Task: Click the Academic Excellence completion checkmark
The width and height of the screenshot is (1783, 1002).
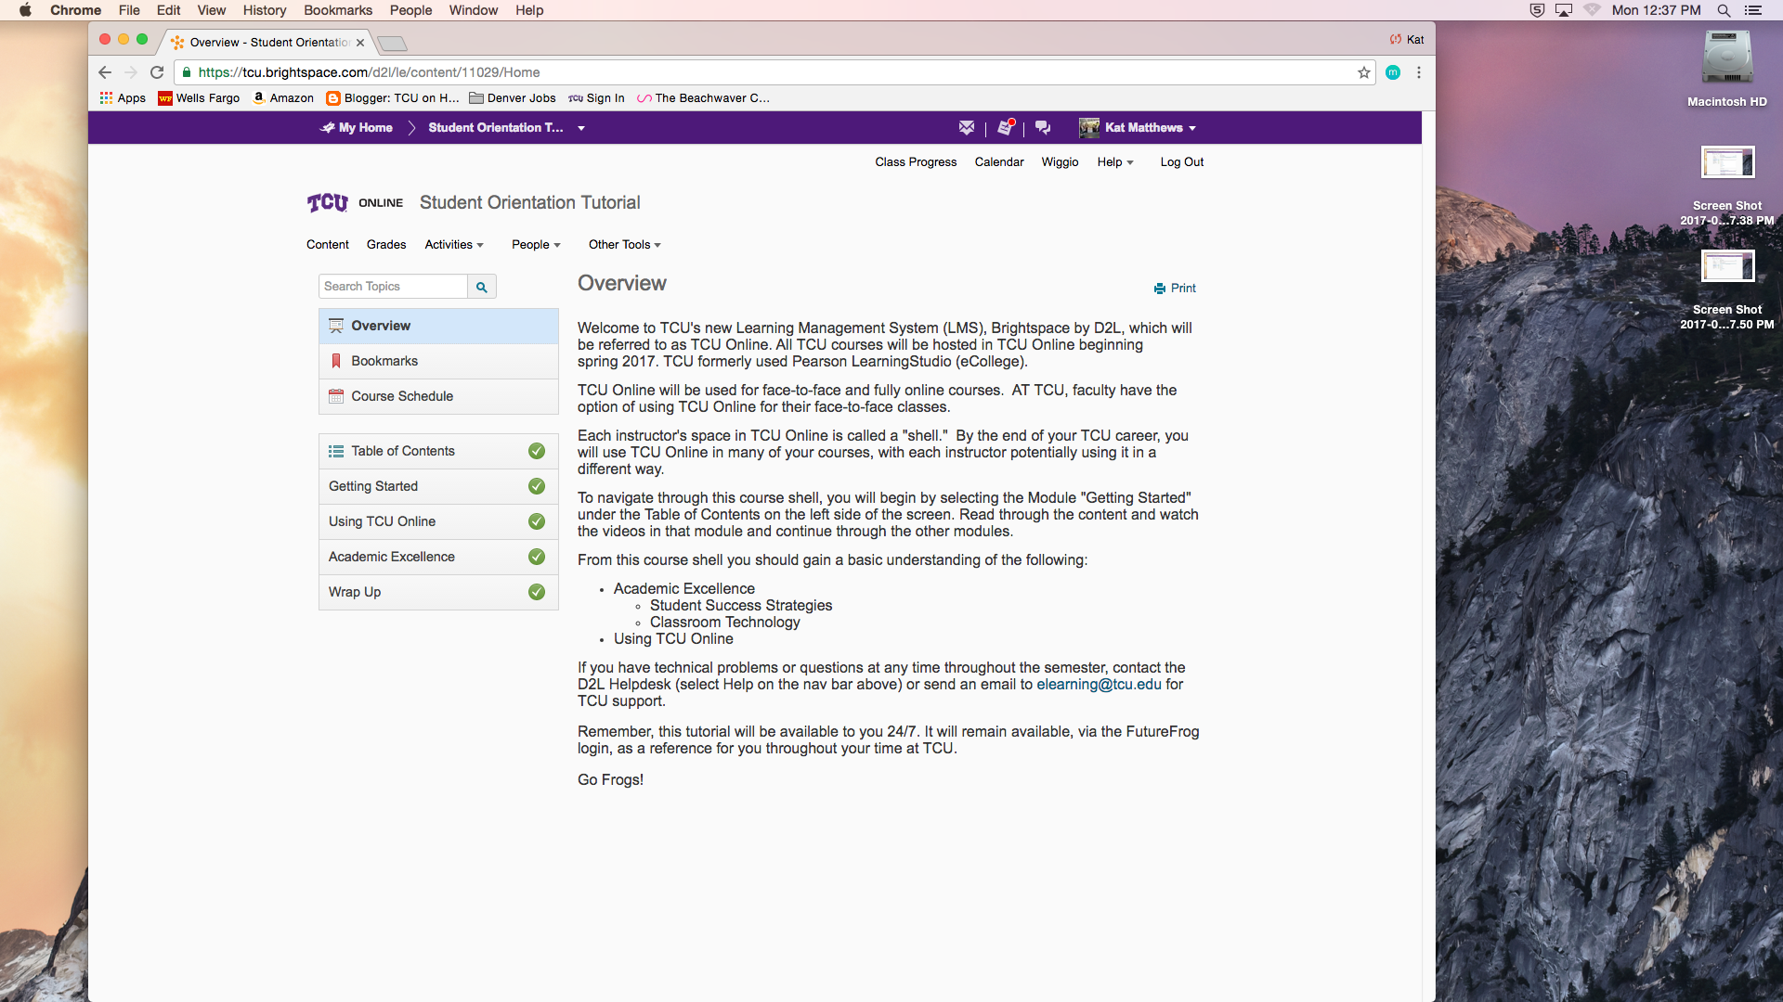Action: (x=537, y=557)
